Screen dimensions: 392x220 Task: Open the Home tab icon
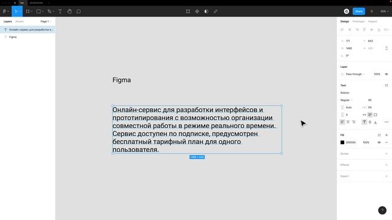click(15, 2)
